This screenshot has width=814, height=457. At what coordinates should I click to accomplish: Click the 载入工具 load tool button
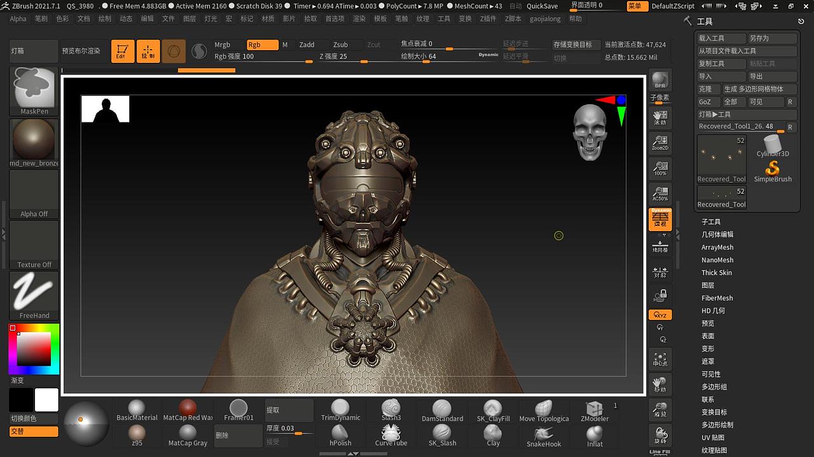point(721,38)
